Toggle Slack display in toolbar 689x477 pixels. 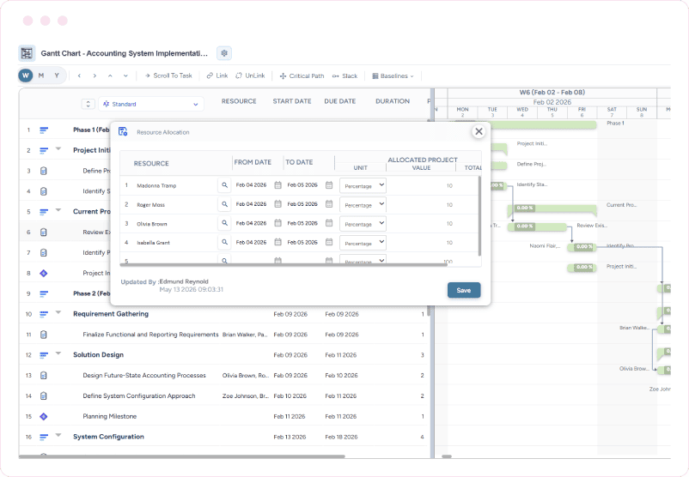pos(345,75)
